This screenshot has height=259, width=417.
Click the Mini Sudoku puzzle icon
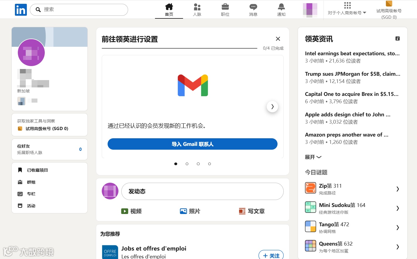coord(311,207)
